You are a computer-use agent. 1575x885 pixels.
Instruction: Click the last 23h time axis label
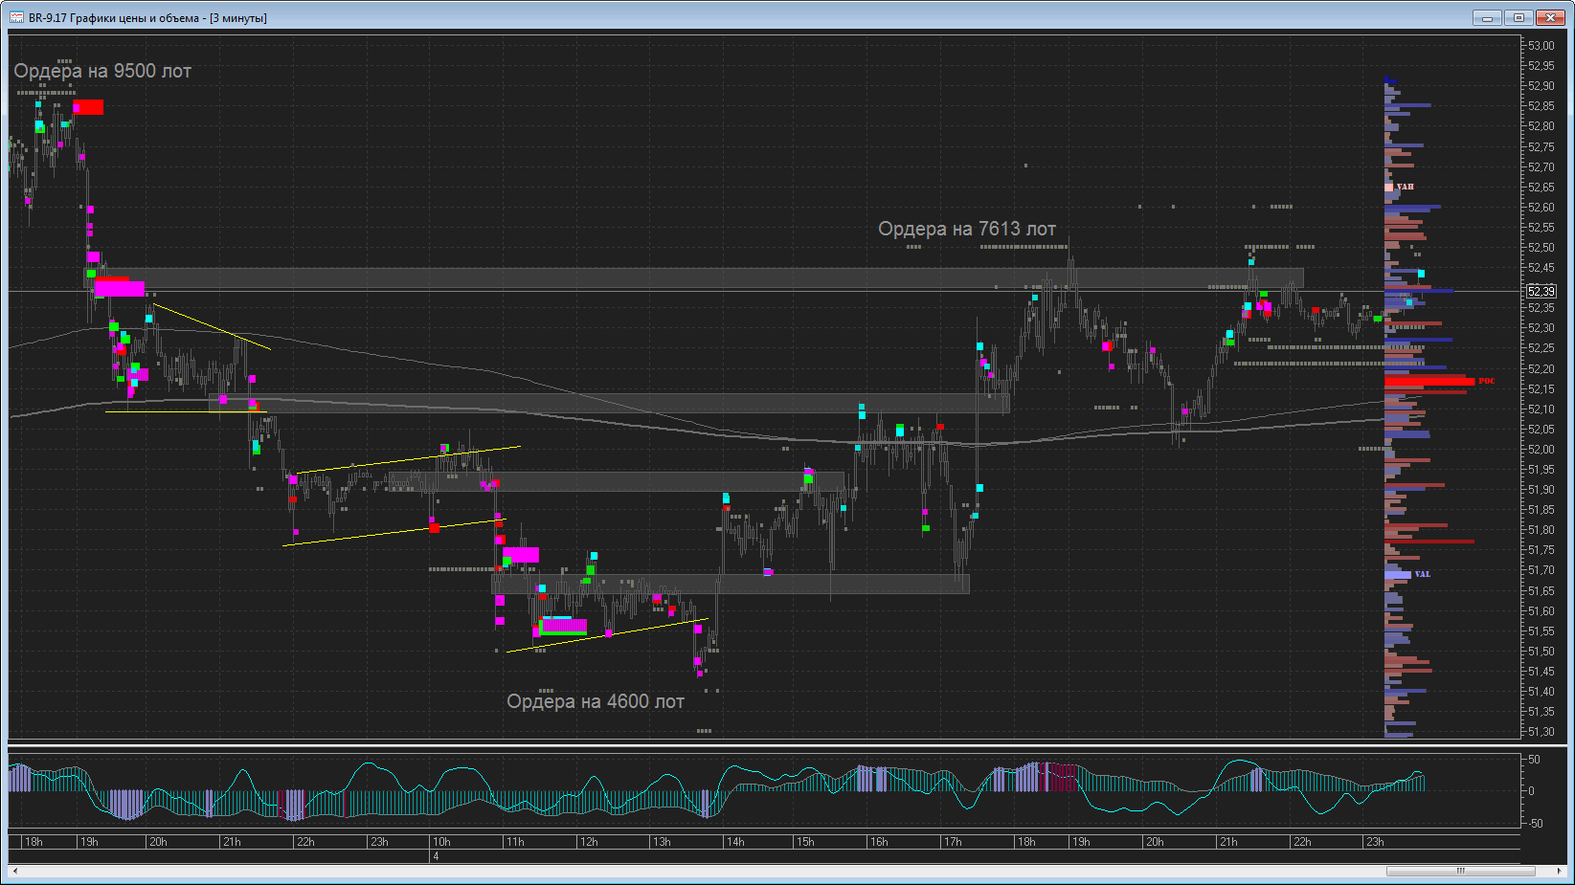pyautogui.click(x=1375, y=842)
